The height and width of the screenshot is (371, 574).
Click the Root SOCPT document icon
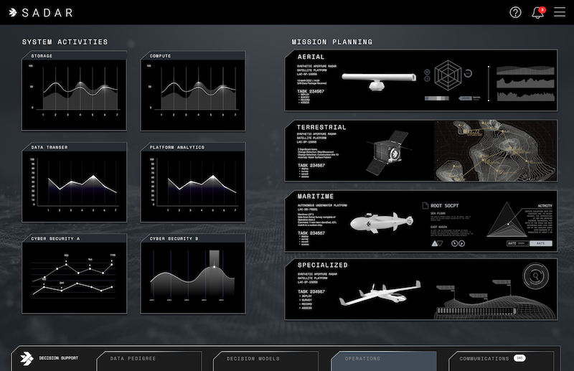(x=425, y=205)
